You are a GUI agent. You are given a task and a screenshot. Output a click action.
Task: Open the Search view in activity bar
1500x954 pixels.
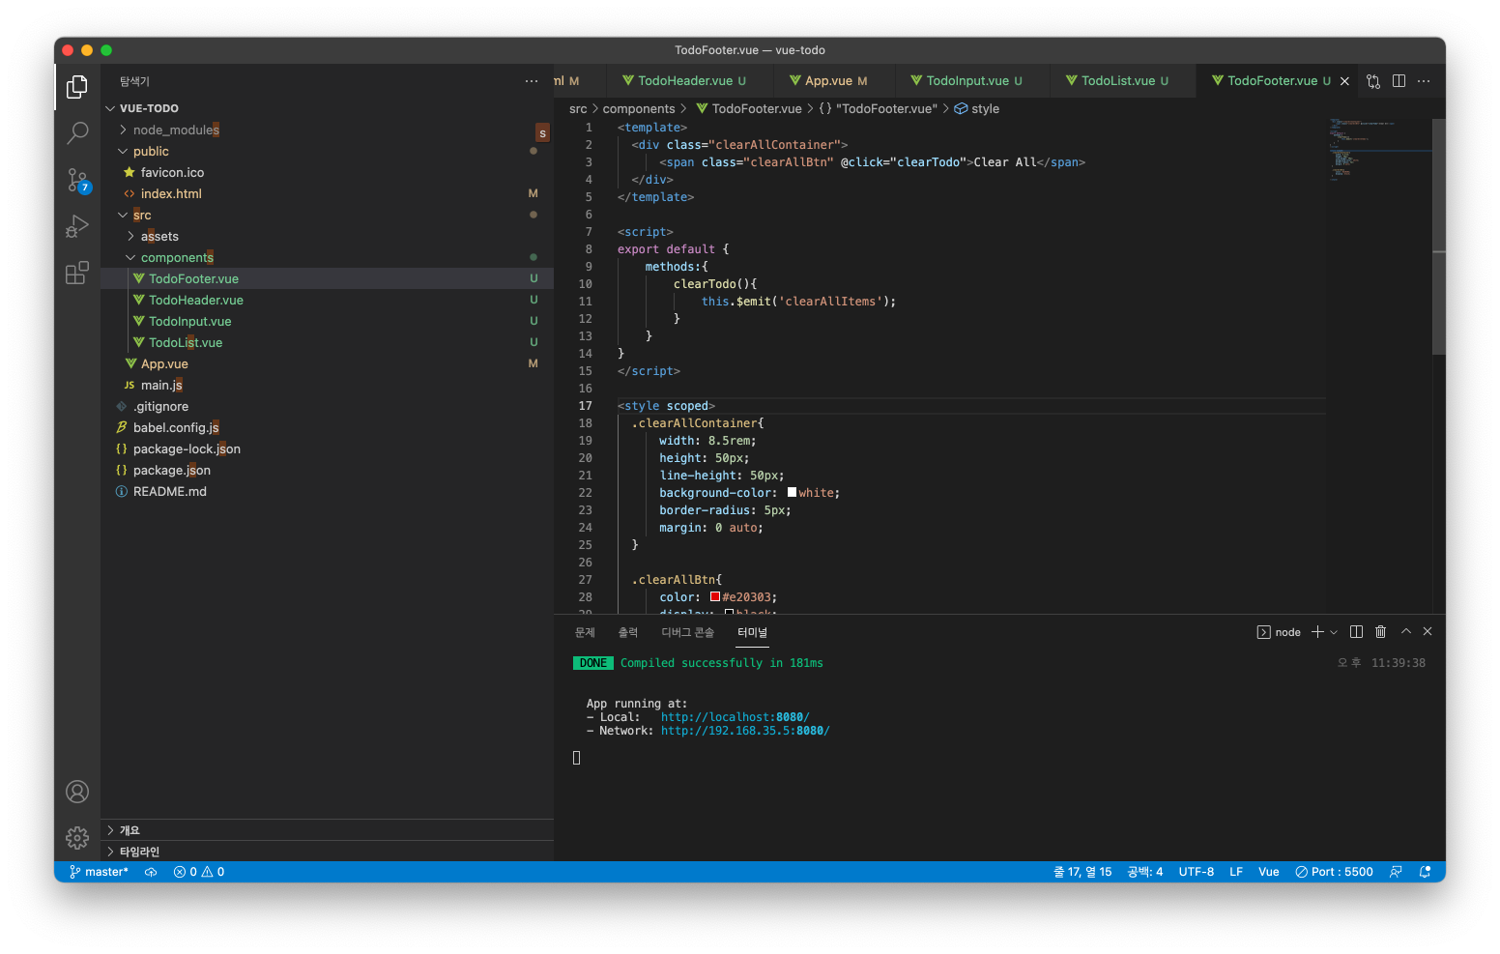77,133
